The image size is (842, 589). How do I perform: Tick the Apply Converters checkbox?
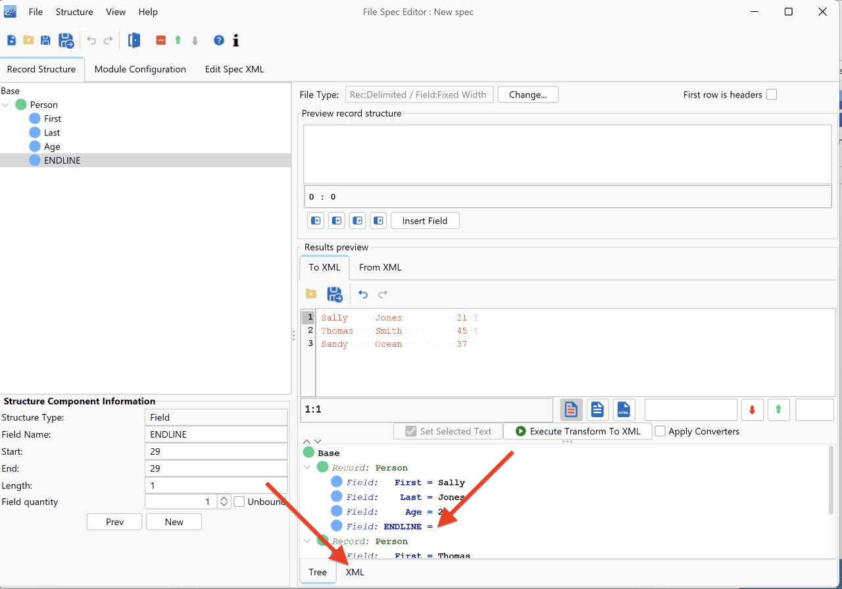pos(660,432)
